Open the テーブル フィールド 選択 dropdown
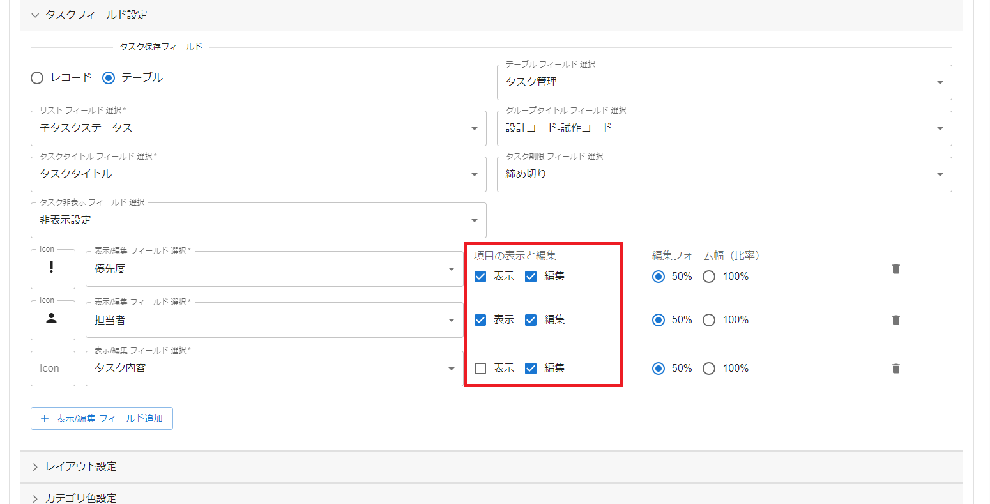This screenshot has height=504, width=990. pos(724,82)
